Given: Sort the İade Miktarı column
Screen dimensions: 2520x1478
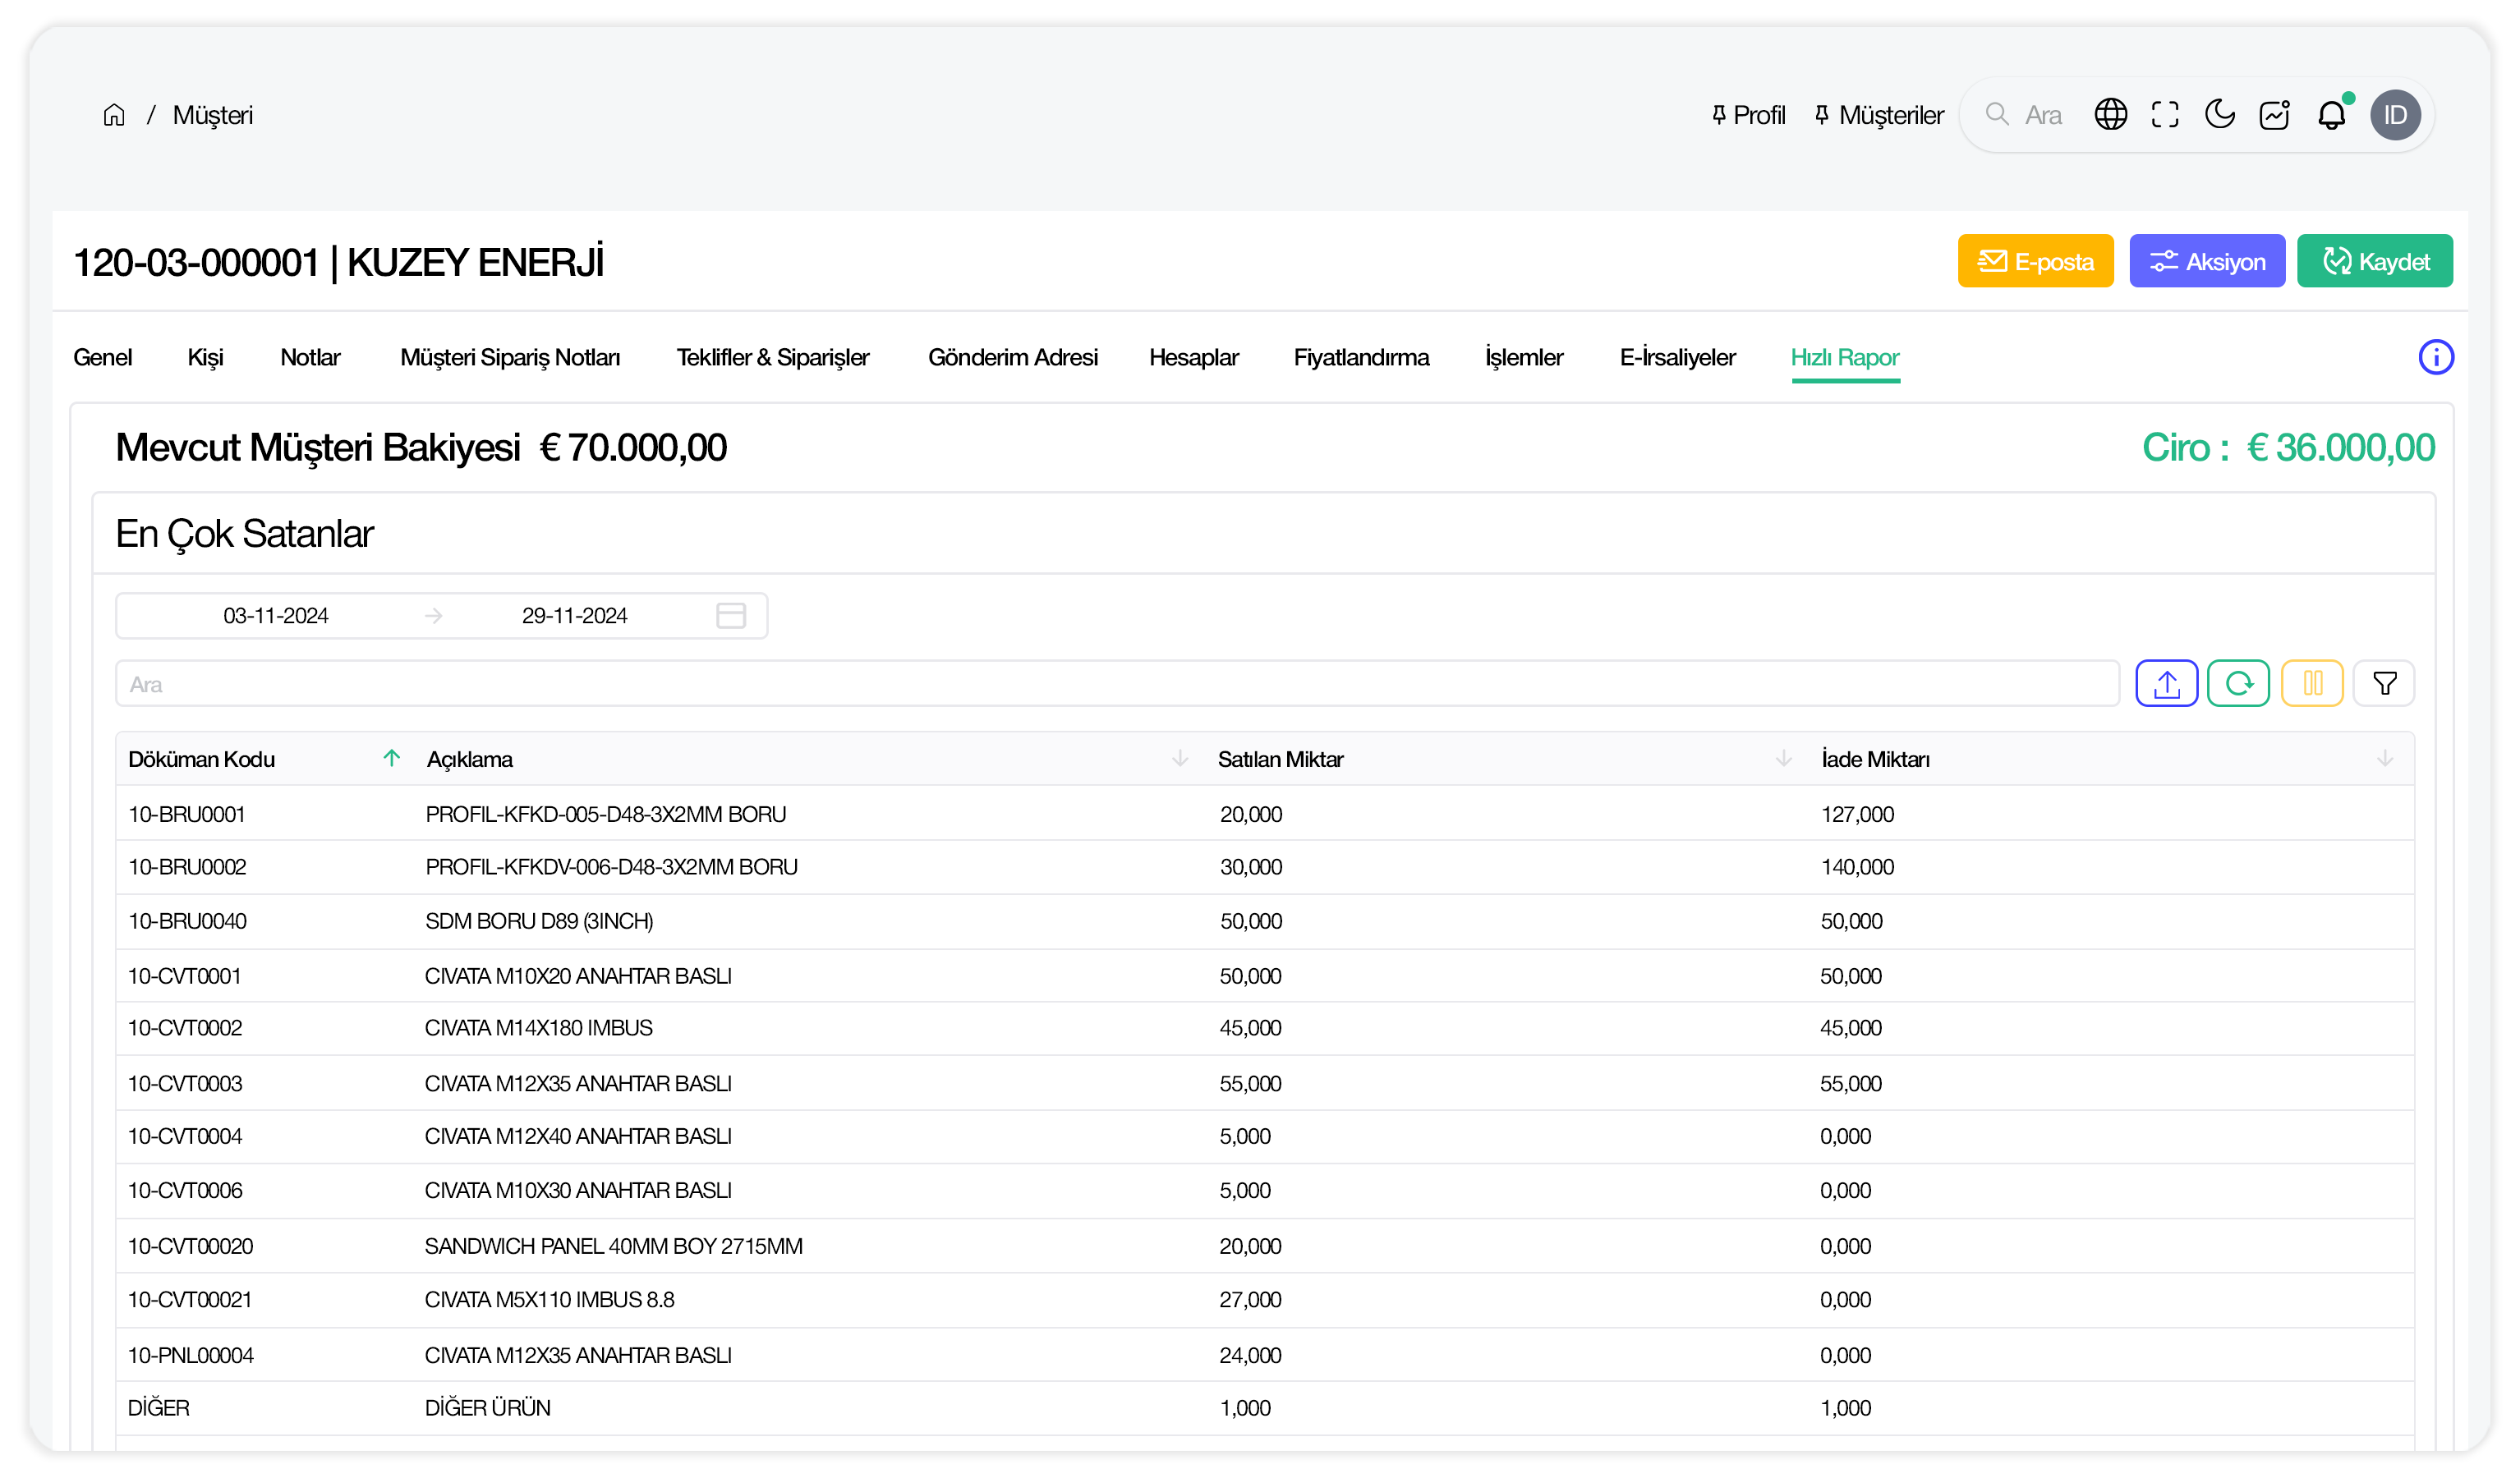Looking at the screenshot, I should coord(2384,759).
